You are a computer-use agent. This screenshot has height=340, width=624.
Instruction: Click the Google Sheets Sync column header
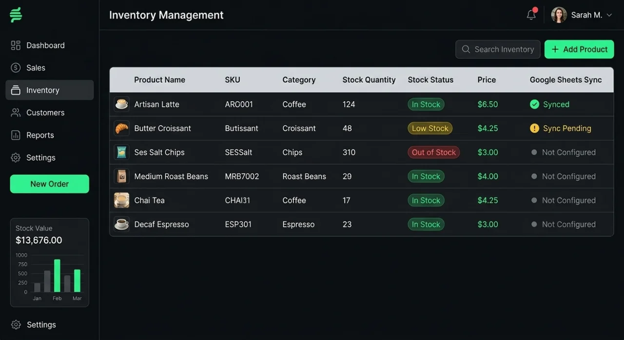coord(566,80)
